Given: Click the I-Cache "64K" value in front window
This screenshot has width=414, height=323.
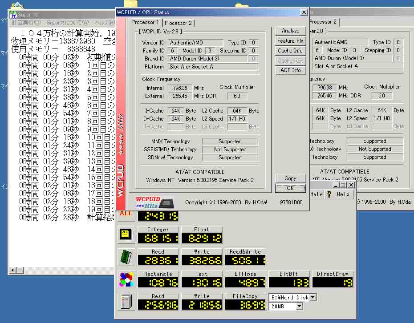Looking at the screenshot, I should pyautogui.click(x=175, y=111).
